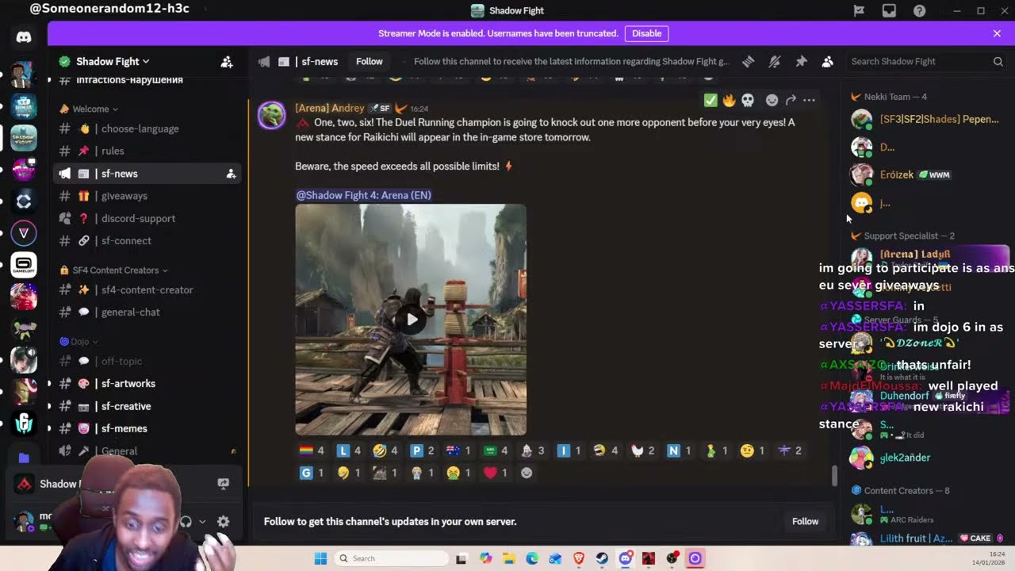Viewport: 1015px width, 571px height.
Task: Open the sf4-content-creator channel
Action: point(147,289)
